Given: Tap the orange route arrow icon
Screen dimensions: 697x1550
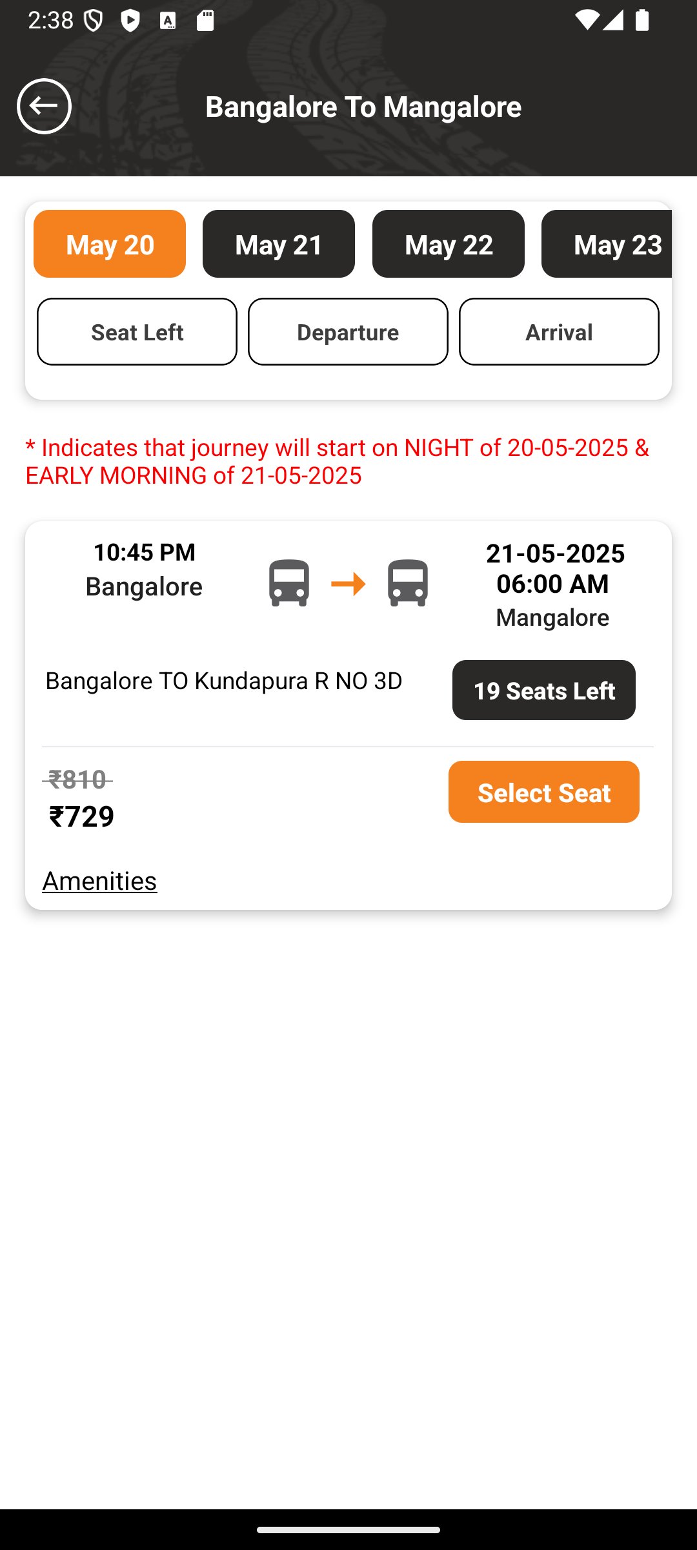Looking at the screenshot, I should tap(348, 584).
